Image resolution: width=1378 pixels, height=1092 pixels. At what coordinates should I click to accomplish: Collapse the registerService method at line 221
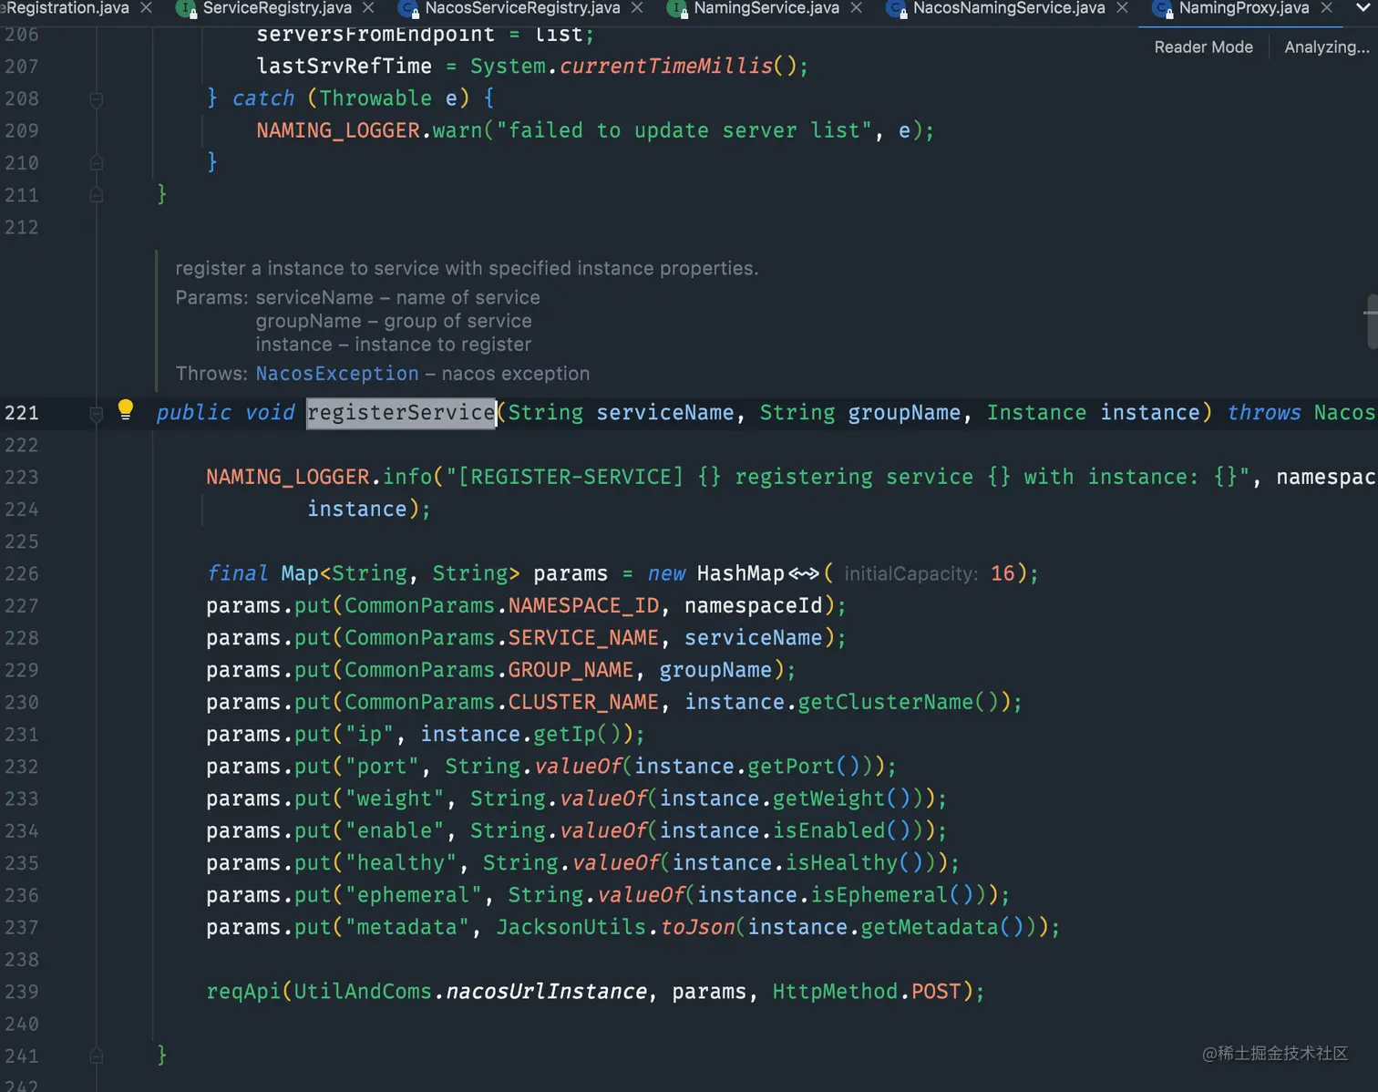pos(97,414)
